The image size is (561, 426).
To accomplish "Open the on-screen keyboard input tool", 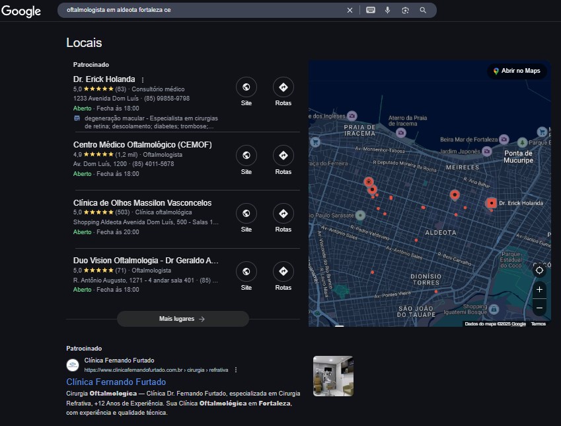I will tap(371, 11).
